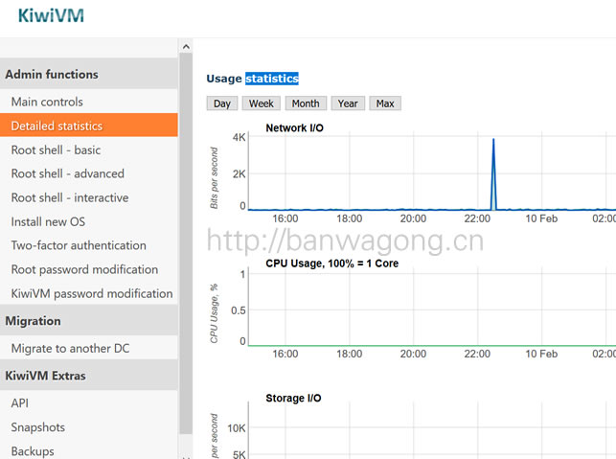Show statistics for Year range

click(x=348, y=103)
